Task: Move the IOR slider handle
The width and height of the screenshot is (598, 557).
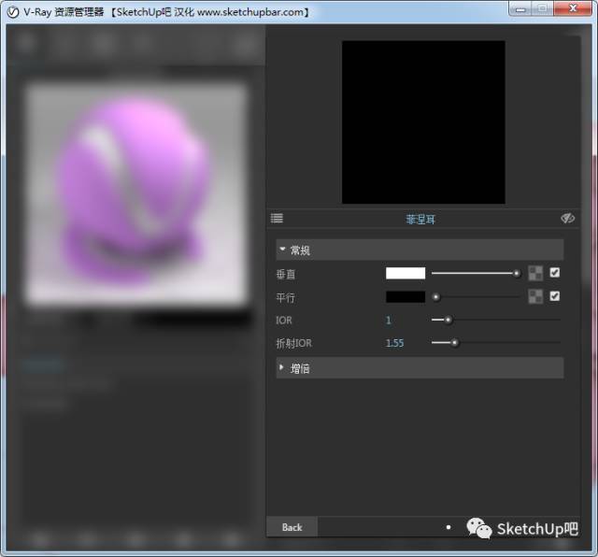Action: [x=448, y=320]
